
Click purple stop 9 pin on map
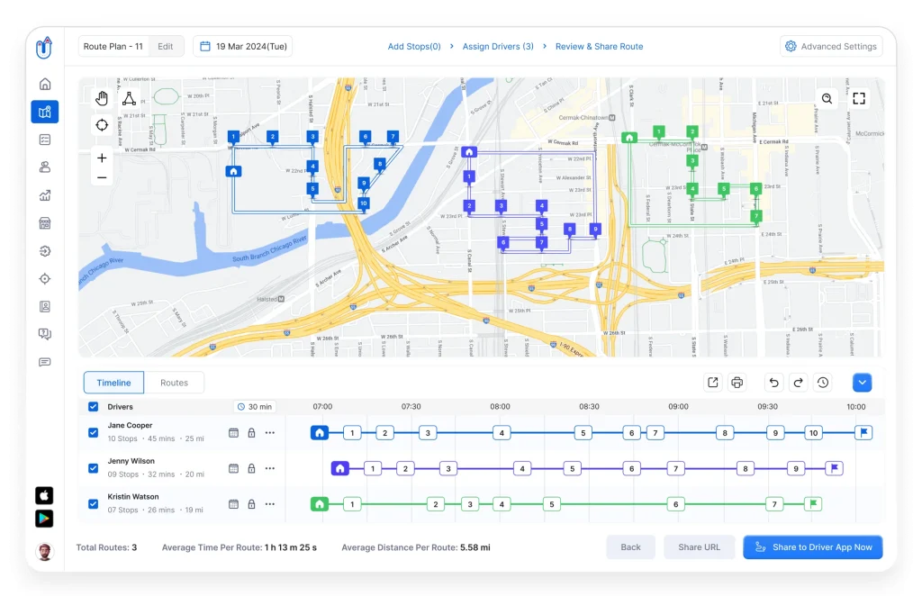point(595,230)
